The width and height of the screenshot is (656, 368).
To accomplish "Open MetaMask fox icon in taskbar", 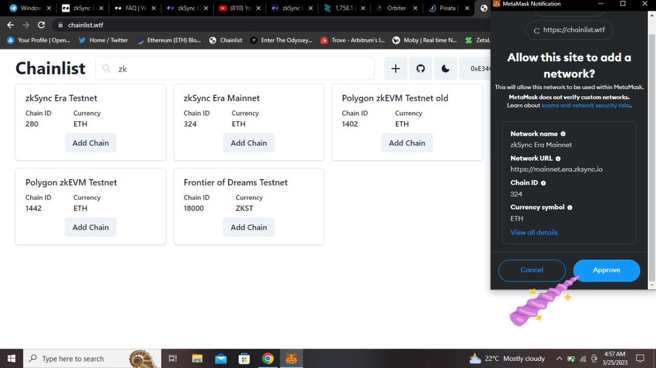I will pyautogui.click(x=292, y=358).
